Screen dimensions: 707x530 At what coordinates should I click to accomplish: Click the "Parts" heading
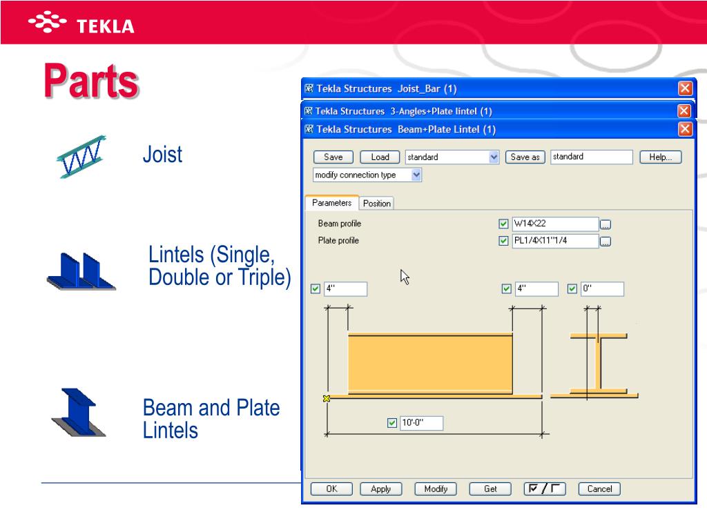click(91, 81)
